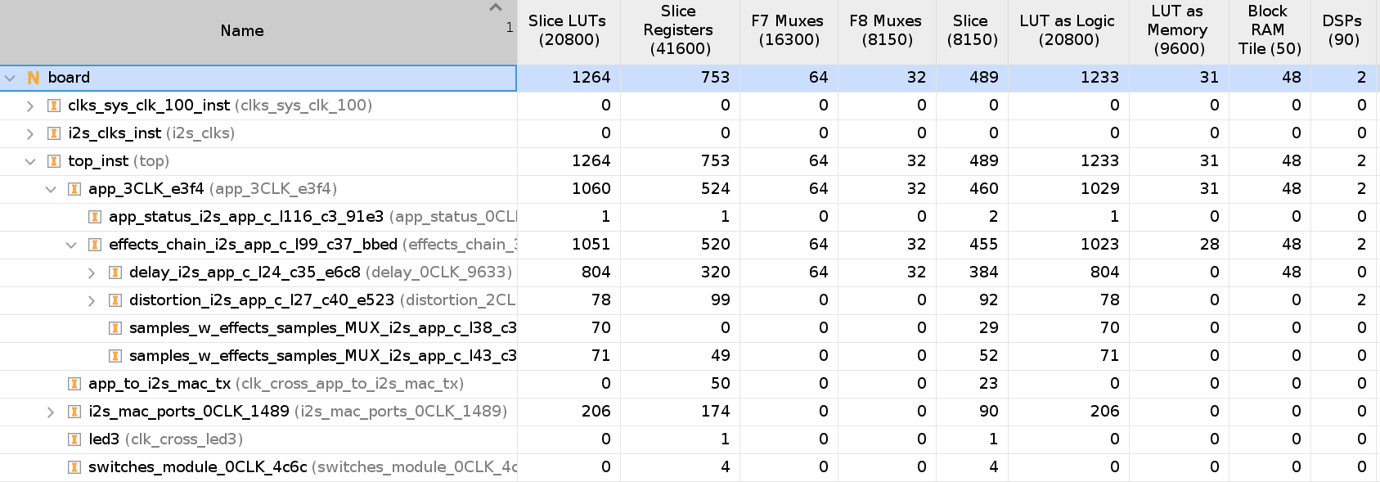Sort by the F8 Muxes column header

tap(887, 30)
